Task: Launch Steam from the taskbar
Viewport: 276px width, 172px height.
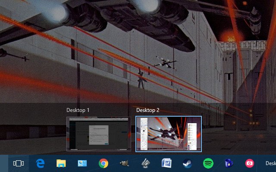Action: pyautogui.click(x=187, y=163)
